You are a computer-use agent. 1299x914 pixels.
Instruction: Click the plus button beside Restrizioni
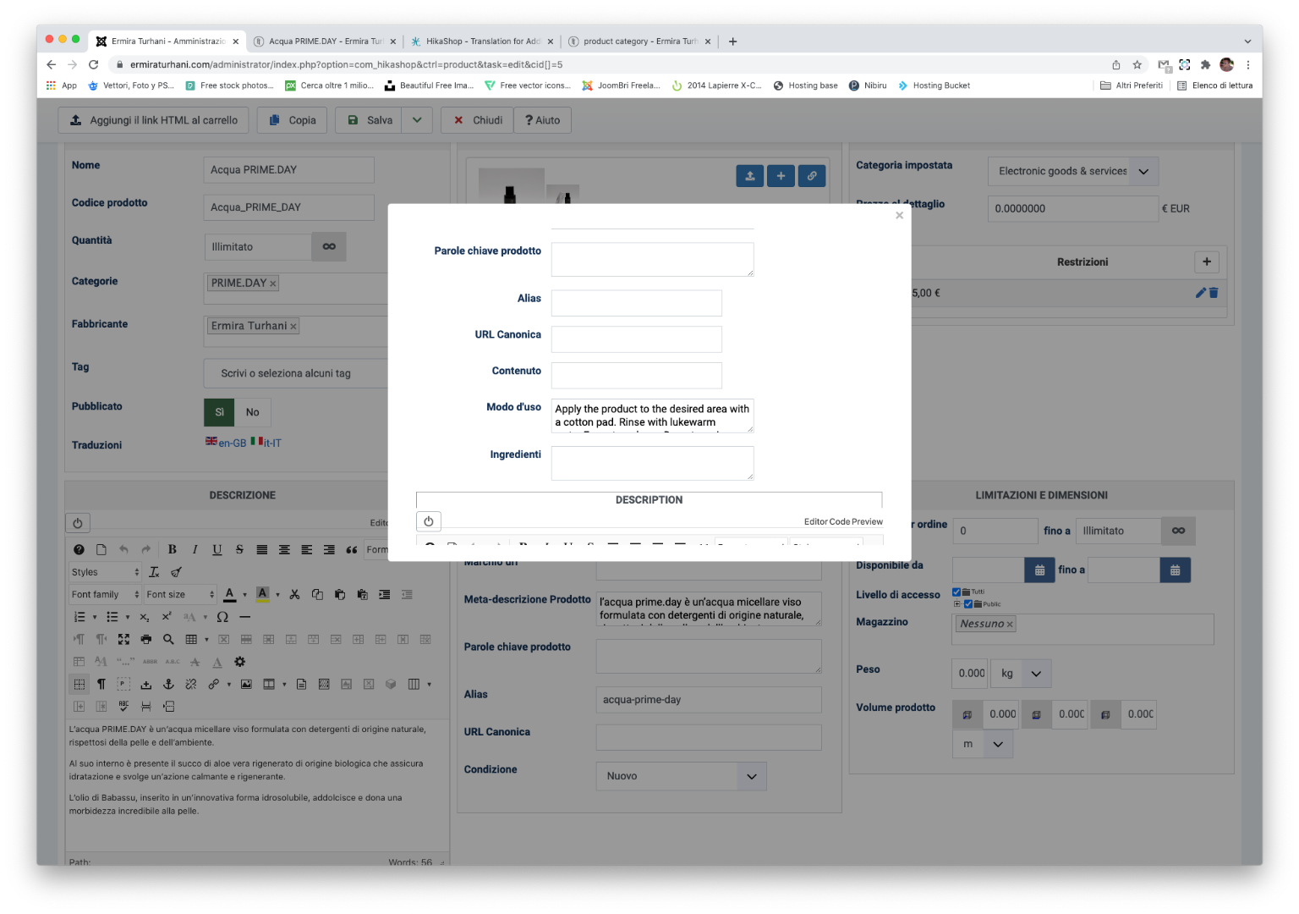pos(1207,262)
